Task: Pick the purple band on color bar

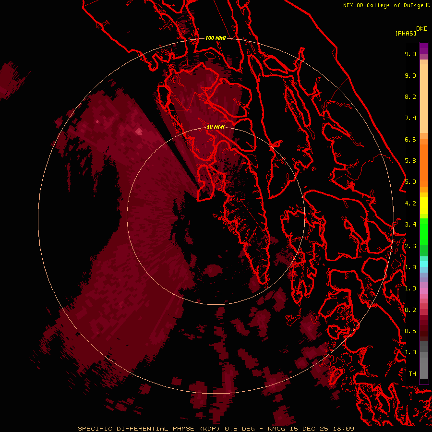Action: click(x=424, y=48)
